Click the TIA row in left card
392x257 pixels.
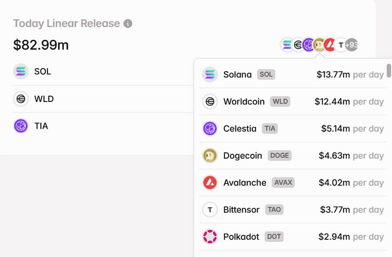click(x=41, y=126)
